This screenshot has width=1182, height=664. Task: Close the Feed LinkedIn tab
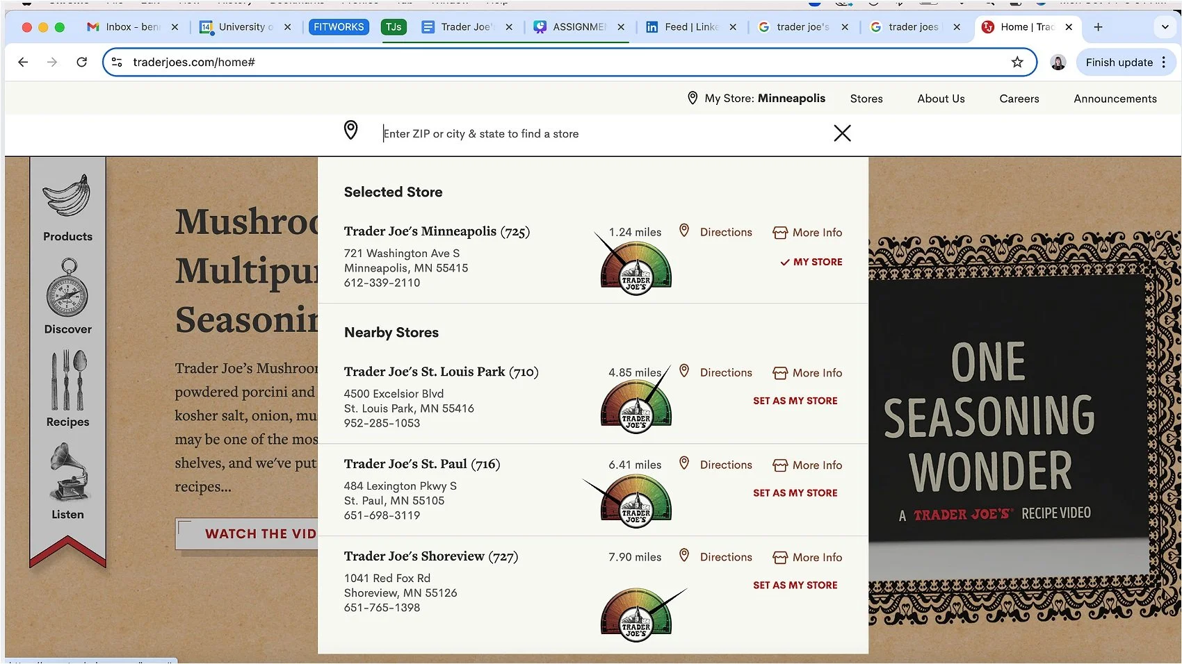733,27
